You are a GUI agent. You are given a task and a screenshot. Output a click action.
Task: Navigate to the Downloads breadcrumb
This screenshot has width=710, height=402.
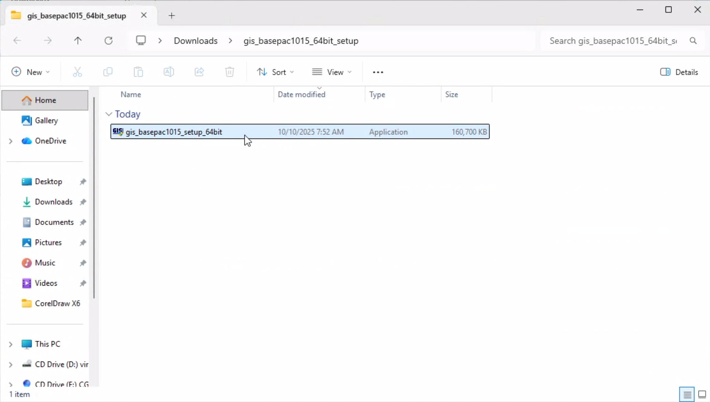(x=195, y=40)
